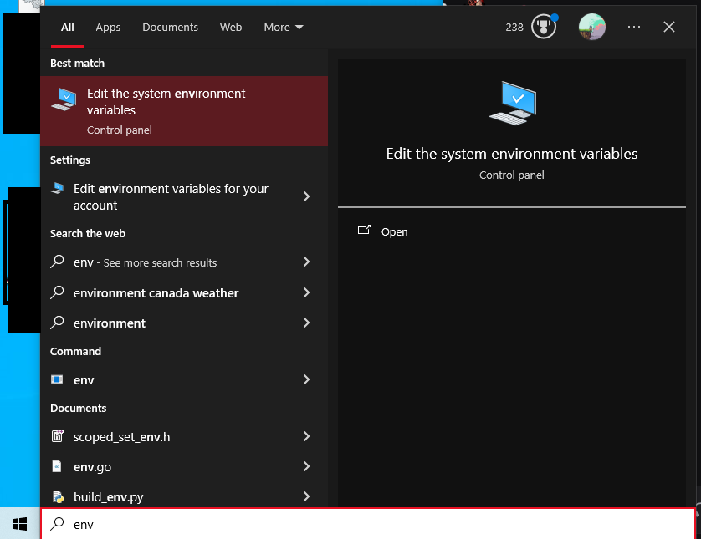Click Open in the preview pane
The image size is (701, 539).
394,231
